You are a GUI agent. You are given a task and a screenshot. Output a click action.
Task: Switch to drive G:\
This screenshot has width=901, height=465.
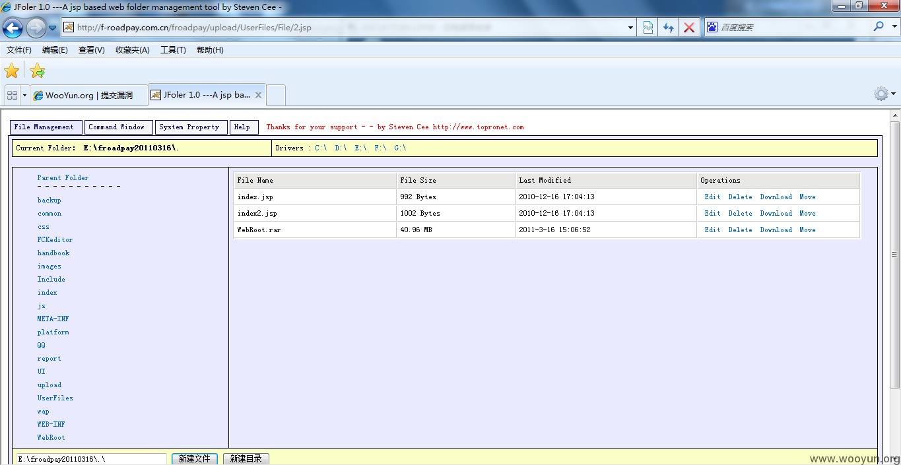click(x=400, y=148)
